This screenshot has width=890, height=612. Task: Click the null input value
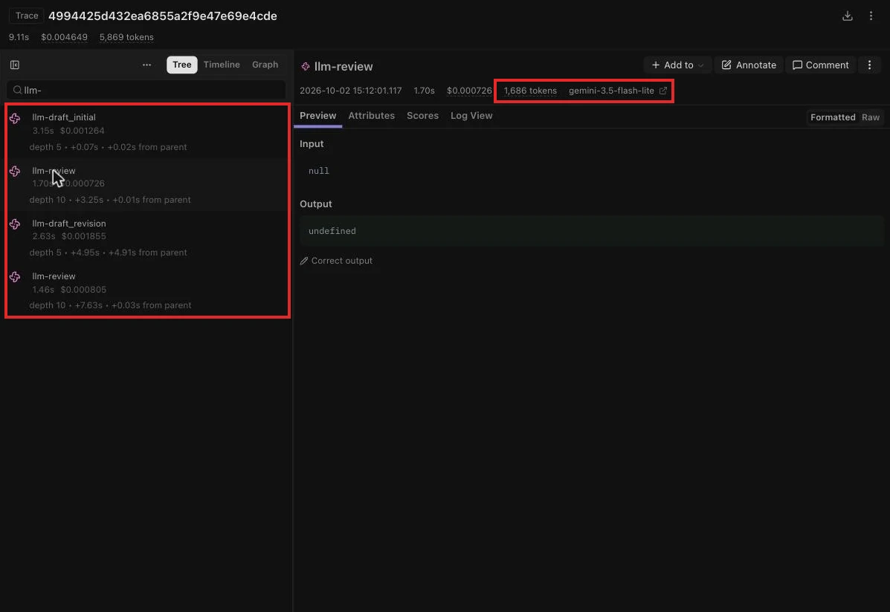coord(319,171)
